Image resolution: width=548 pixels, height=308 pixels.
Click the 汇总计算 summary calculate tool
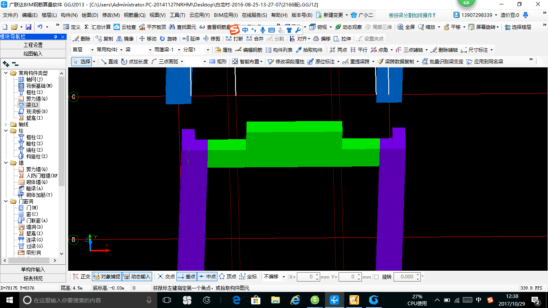(x=97, y=27)
